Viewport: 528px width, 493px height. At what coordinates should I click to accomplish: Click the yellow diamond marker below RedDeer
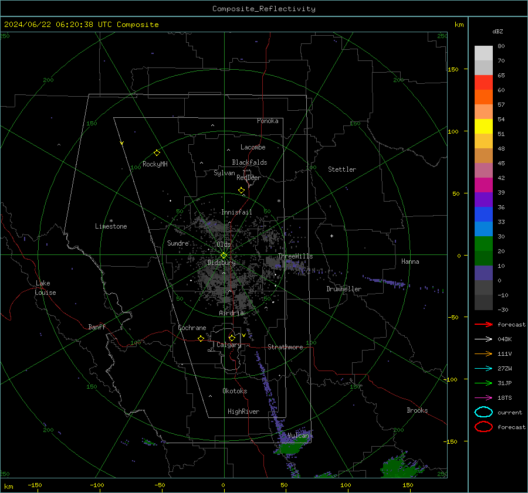[241, 190]
